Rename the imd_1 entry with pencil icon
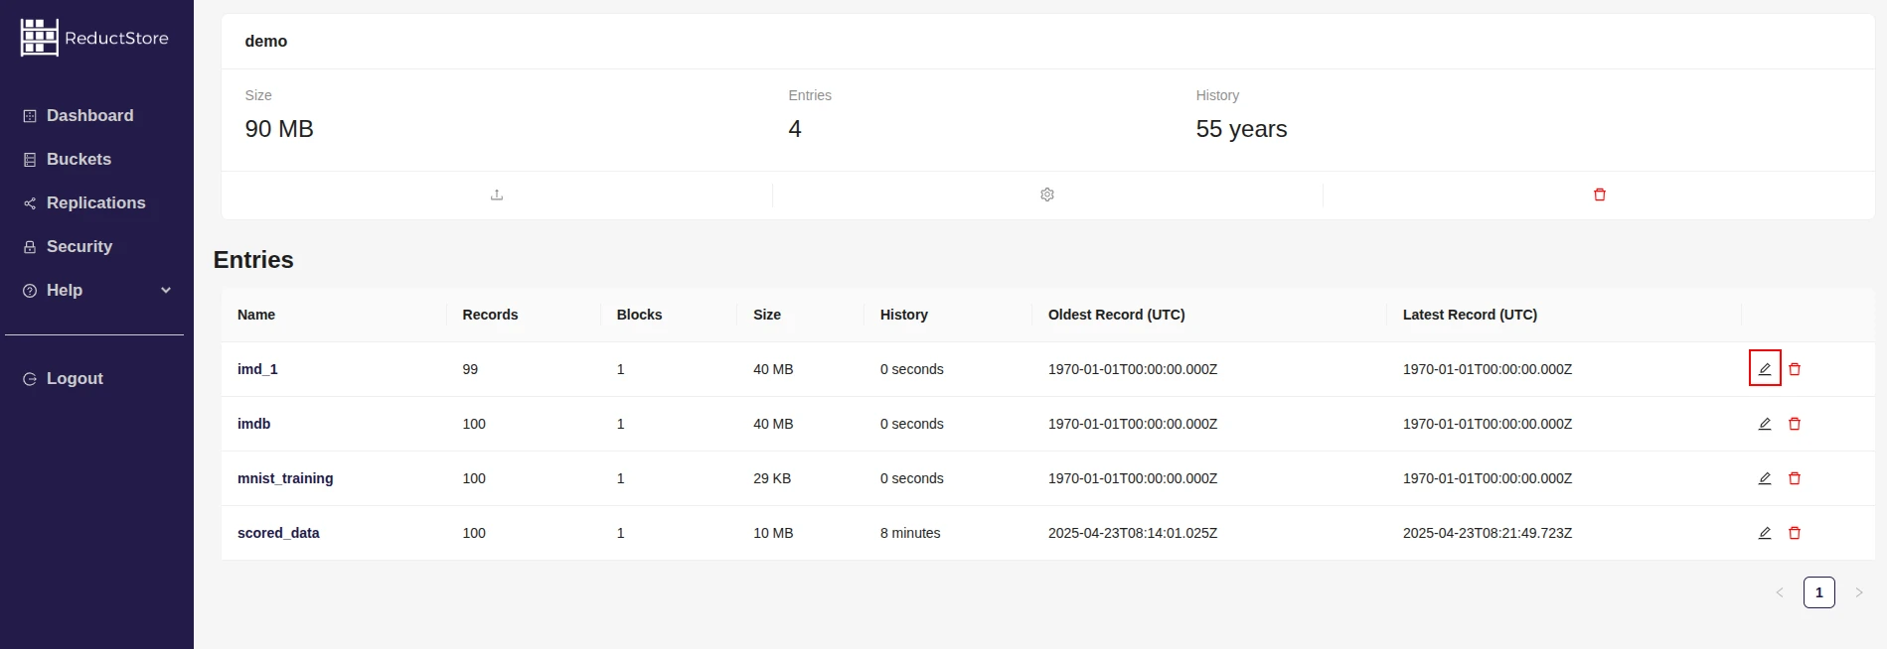 click(x=1764, y=369)
